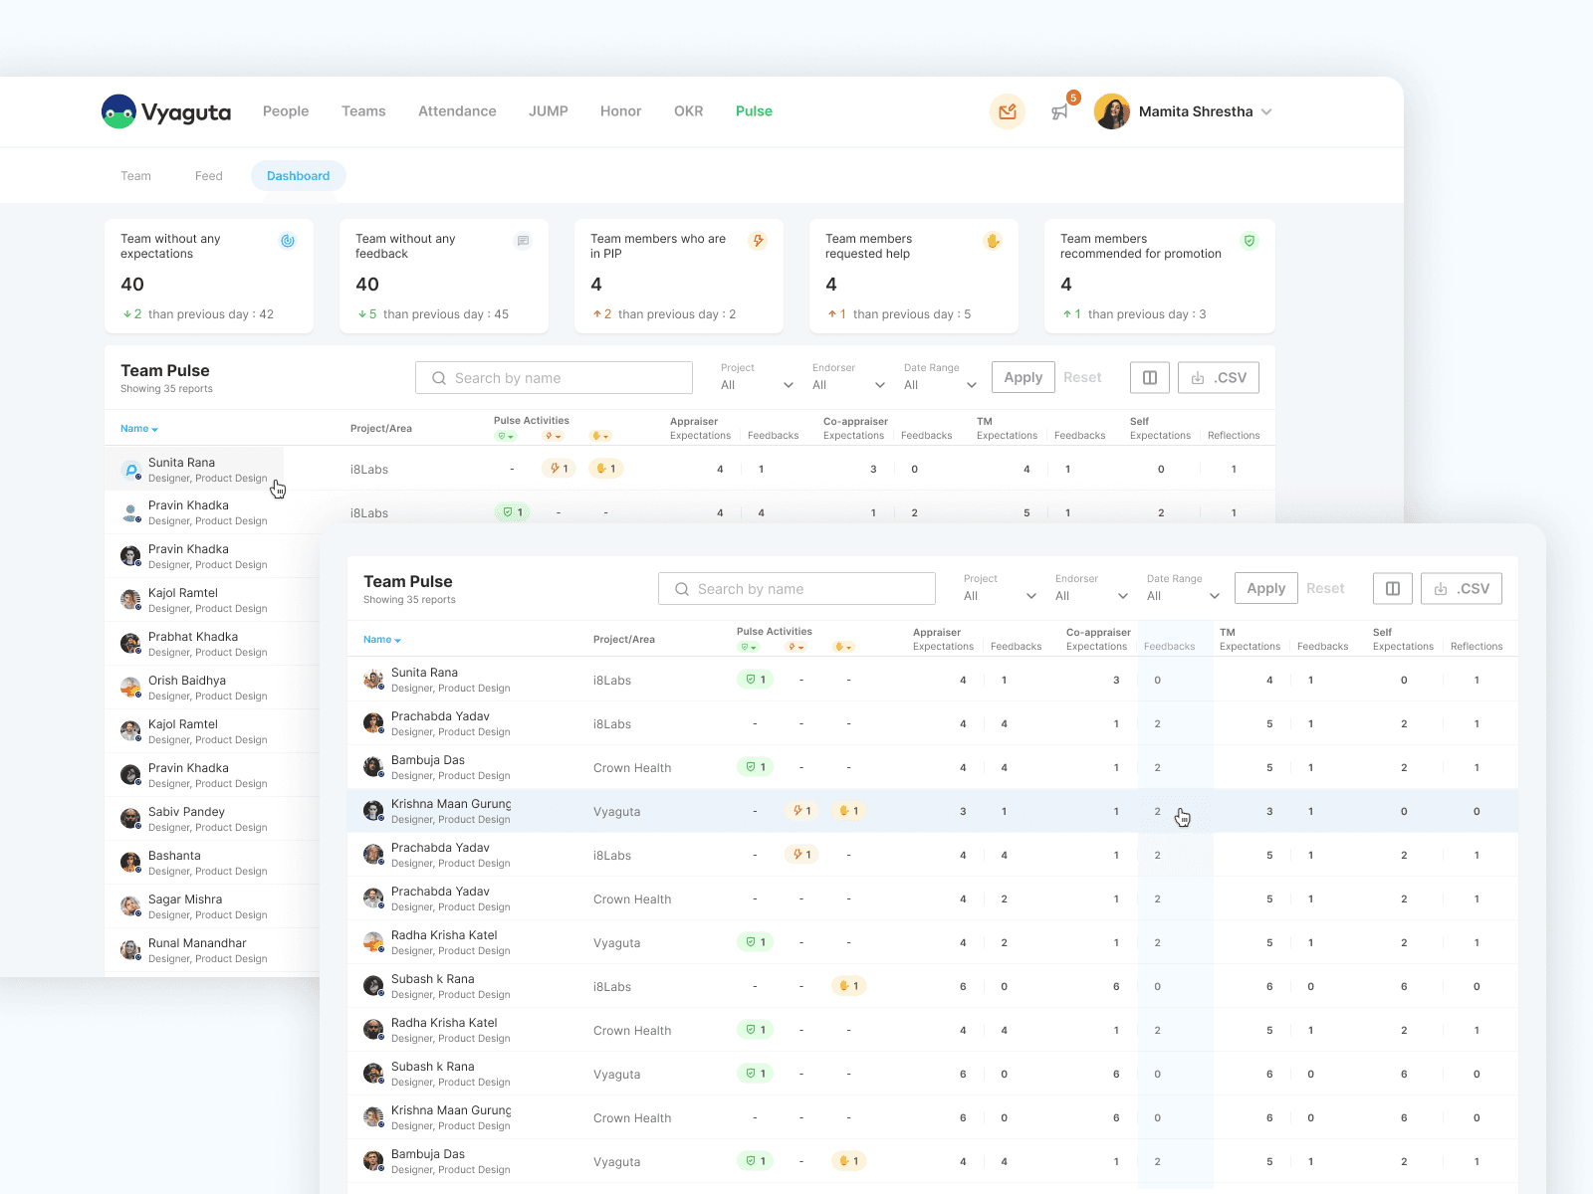
Task: Open Endorser dropdown in front panel
Action: tap(1091, 596)
